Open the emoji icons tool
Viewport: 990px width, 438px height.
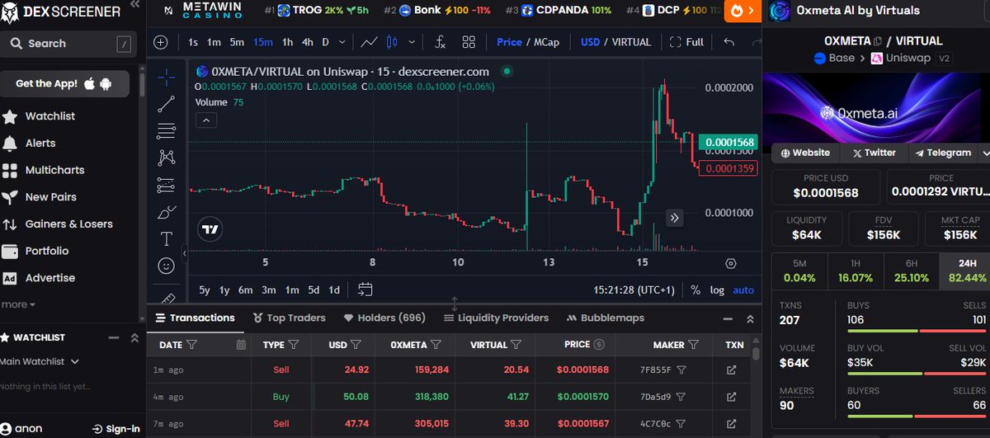click(x=166, y=266)
